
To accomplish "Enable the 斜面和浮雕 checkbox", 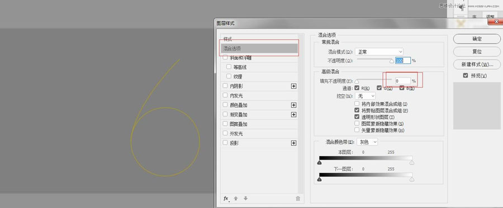I will (225, 57).
